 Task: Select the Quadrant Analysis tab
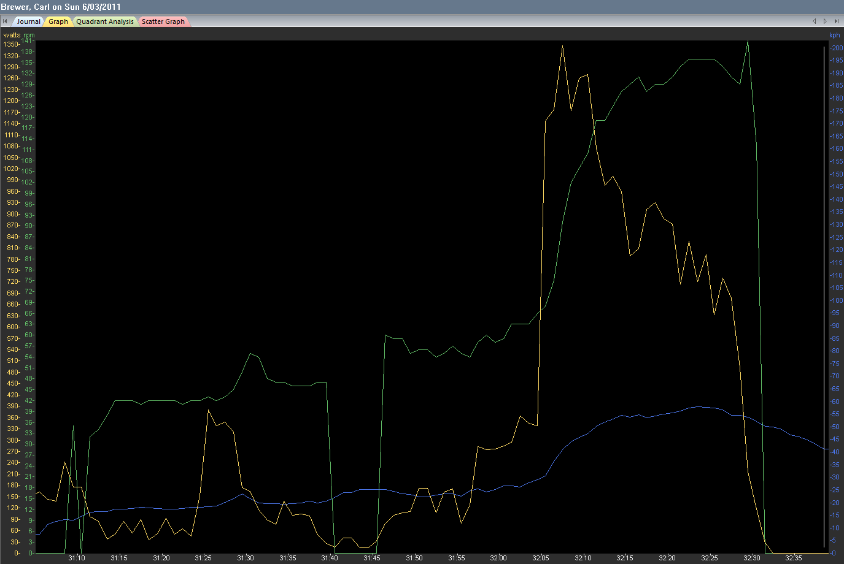point(105,21)
